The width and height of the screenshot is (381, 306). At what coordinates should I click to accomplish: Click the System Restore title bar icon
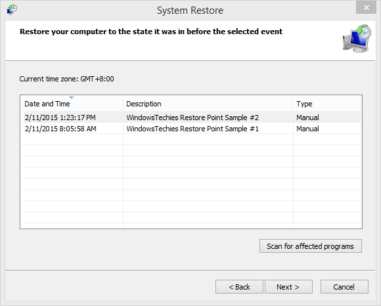pyautogui.click(x=11, y=10)
